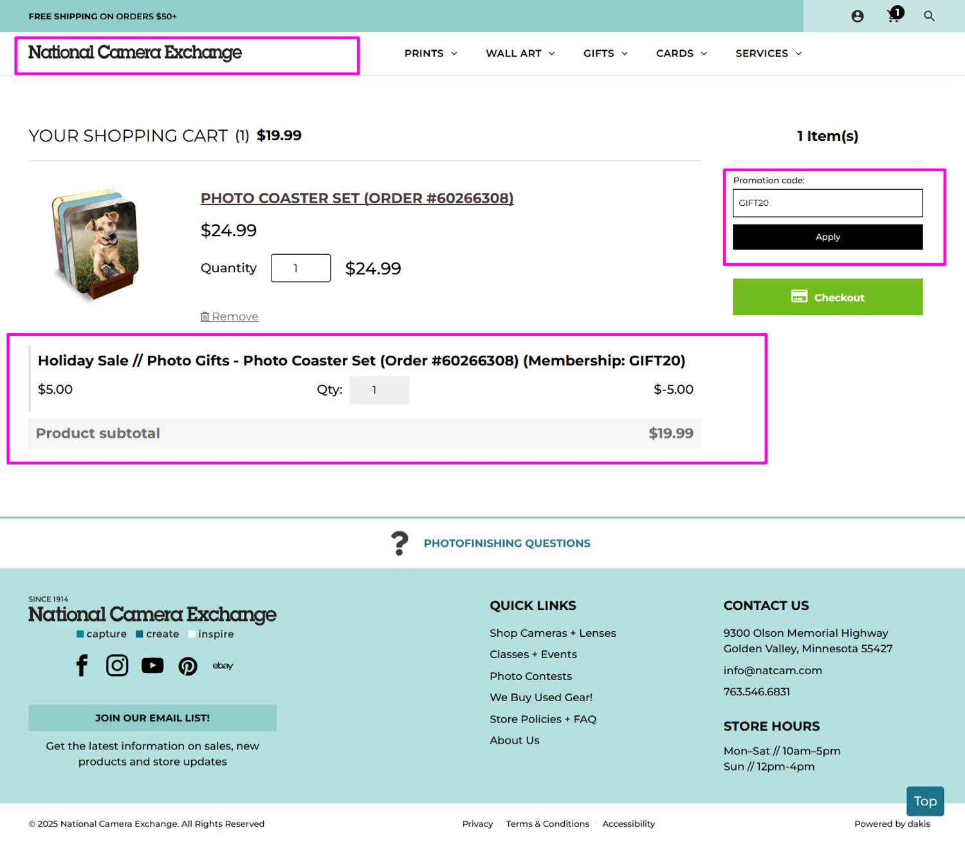The image size is (965, 844).
Task: Apply the promotion code
Action: (x=827, y=237)
